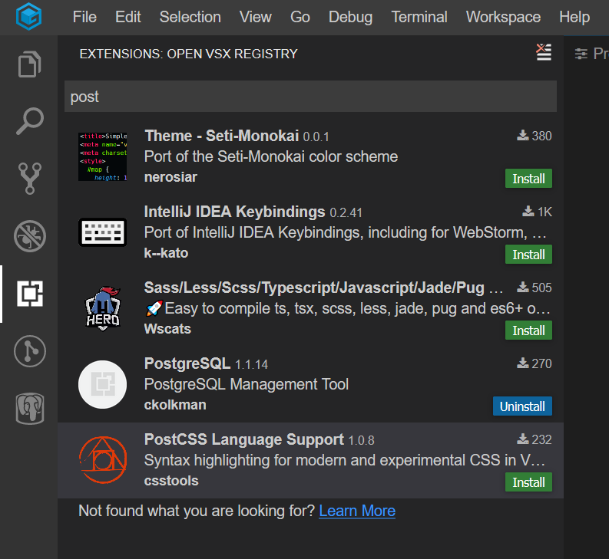The image size is (609, 559).
Task: Click 'Port of the Seti-Monokai color scheme' text
Action: (x=271, y=156)
